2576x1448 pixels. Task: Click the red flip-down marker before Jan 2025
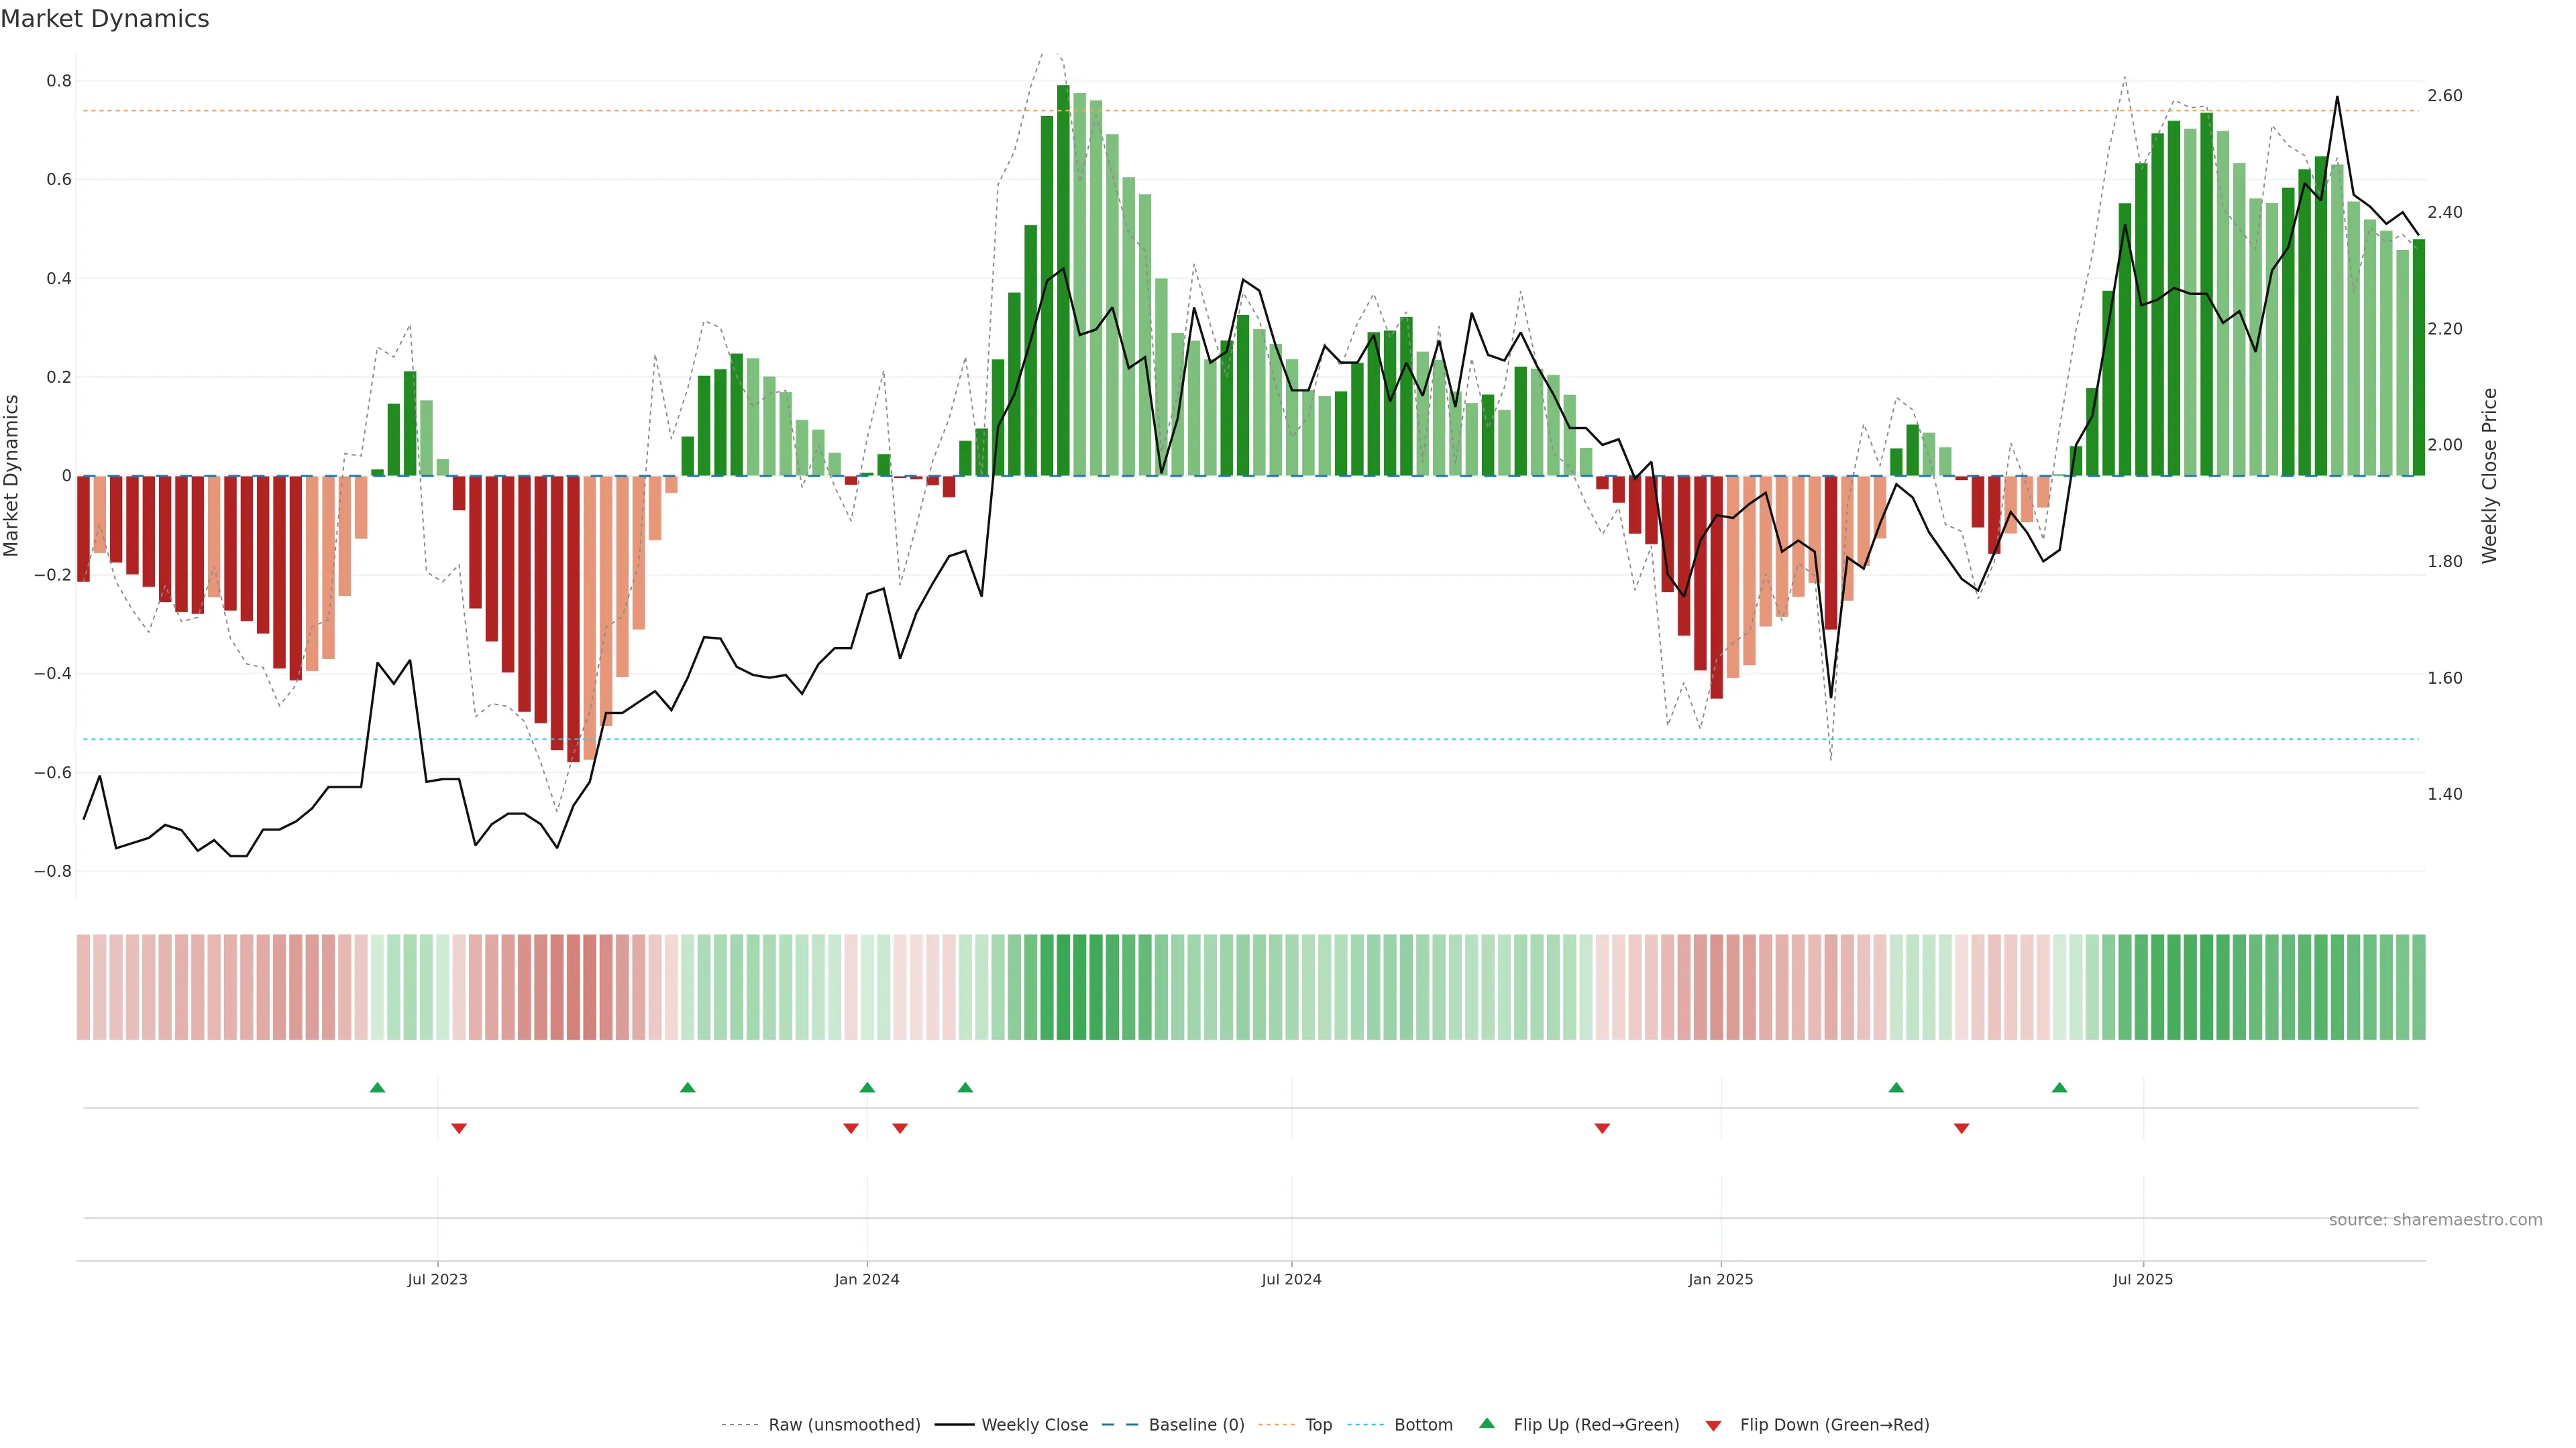point(1602,1128)
